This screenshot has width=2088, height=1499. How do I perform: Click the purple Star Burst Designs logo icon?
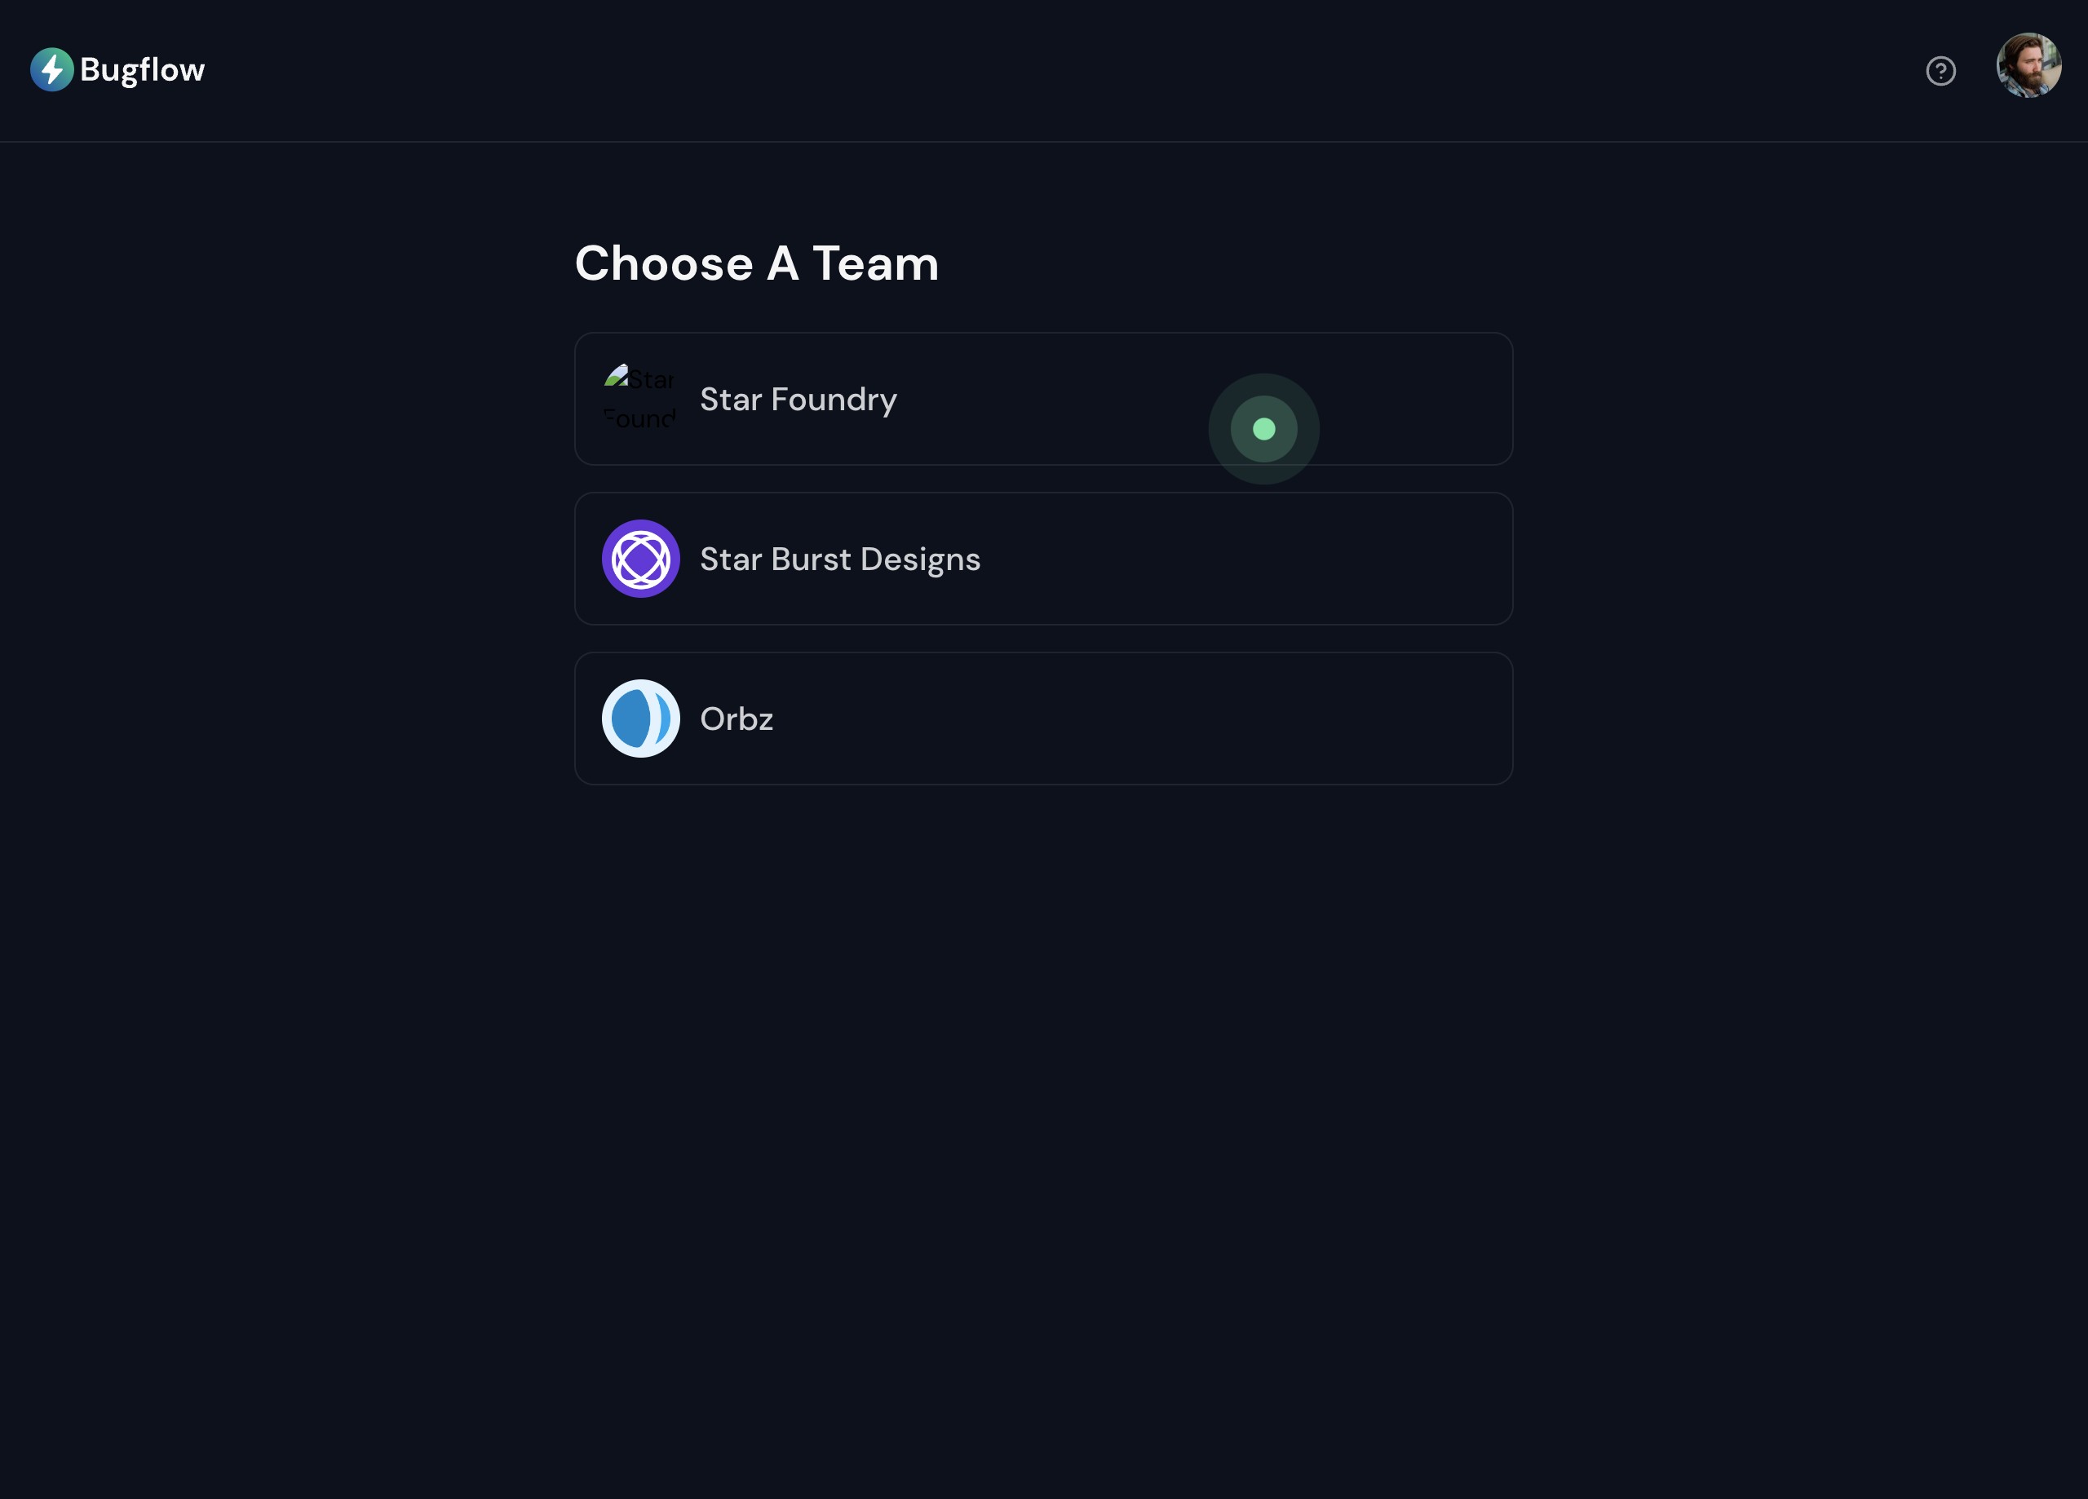click(641, 559)
